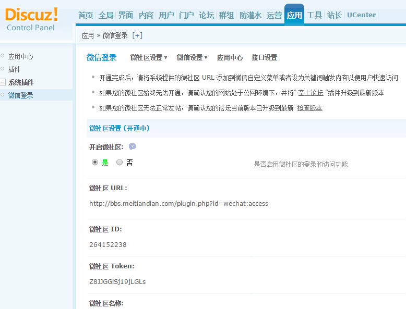Click the 检查版本 link
The width and height of the screenshot is (406, 309).
(309, 108)
